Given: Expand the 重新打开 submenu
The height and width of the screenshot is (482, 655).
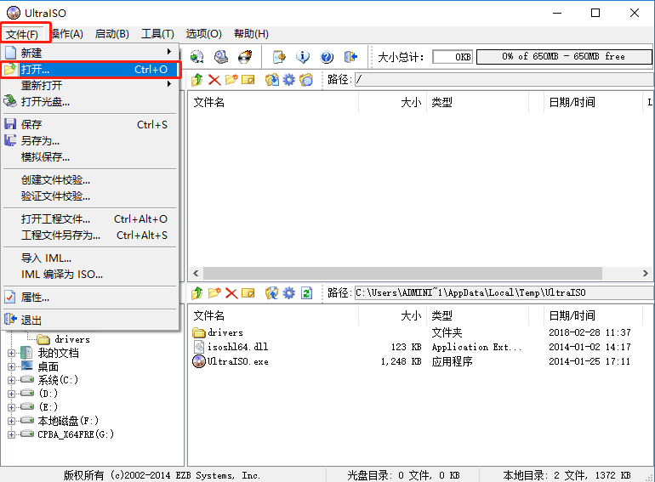Looking at the screenshot, I should (x=90, y=86).
